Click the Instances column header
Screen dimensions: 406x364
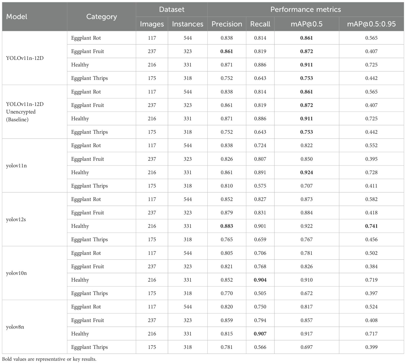pyautogui.click(x=188, y=24)
